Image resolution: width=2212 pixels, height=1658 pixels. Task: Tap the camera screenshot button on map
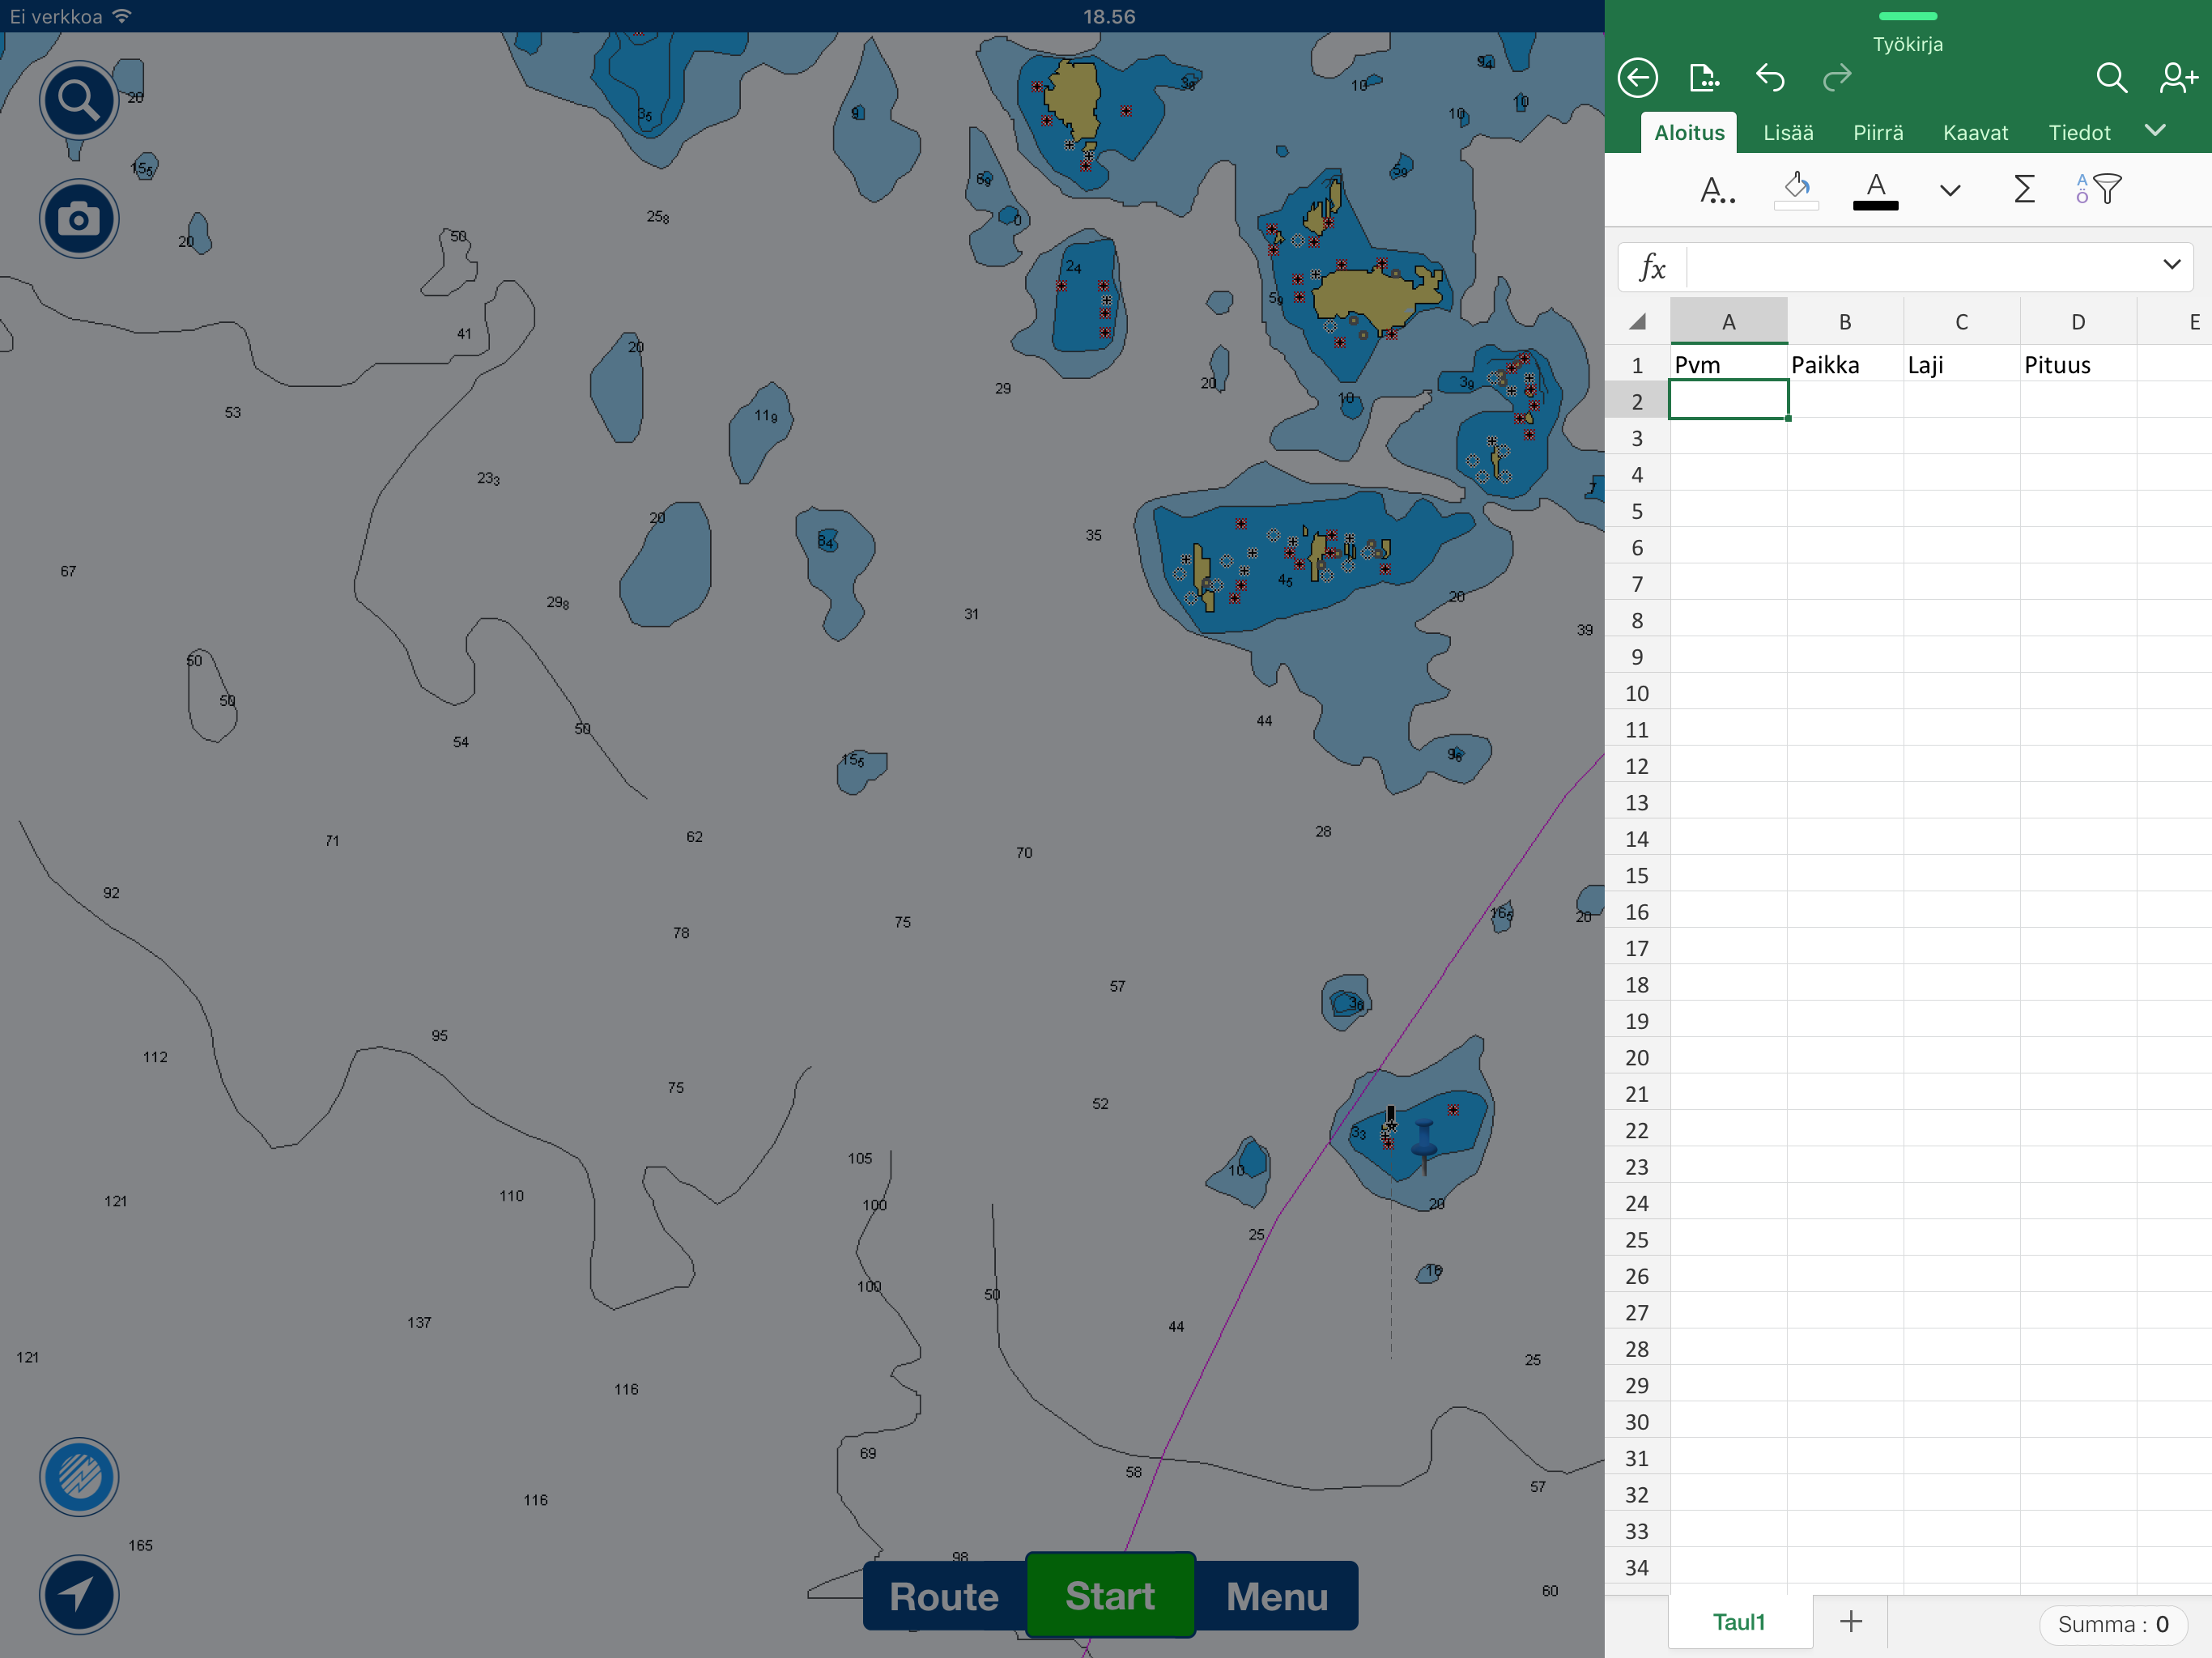click(79, 219)
